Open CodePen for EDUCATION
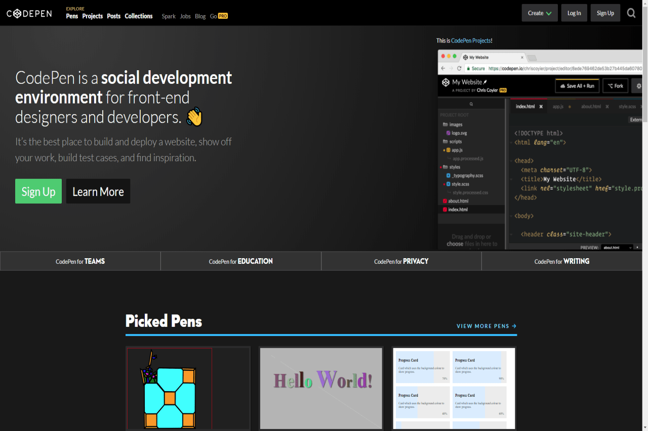Image resolution: width=648 pixels, height=431 pixels. (x=241, y=261)
